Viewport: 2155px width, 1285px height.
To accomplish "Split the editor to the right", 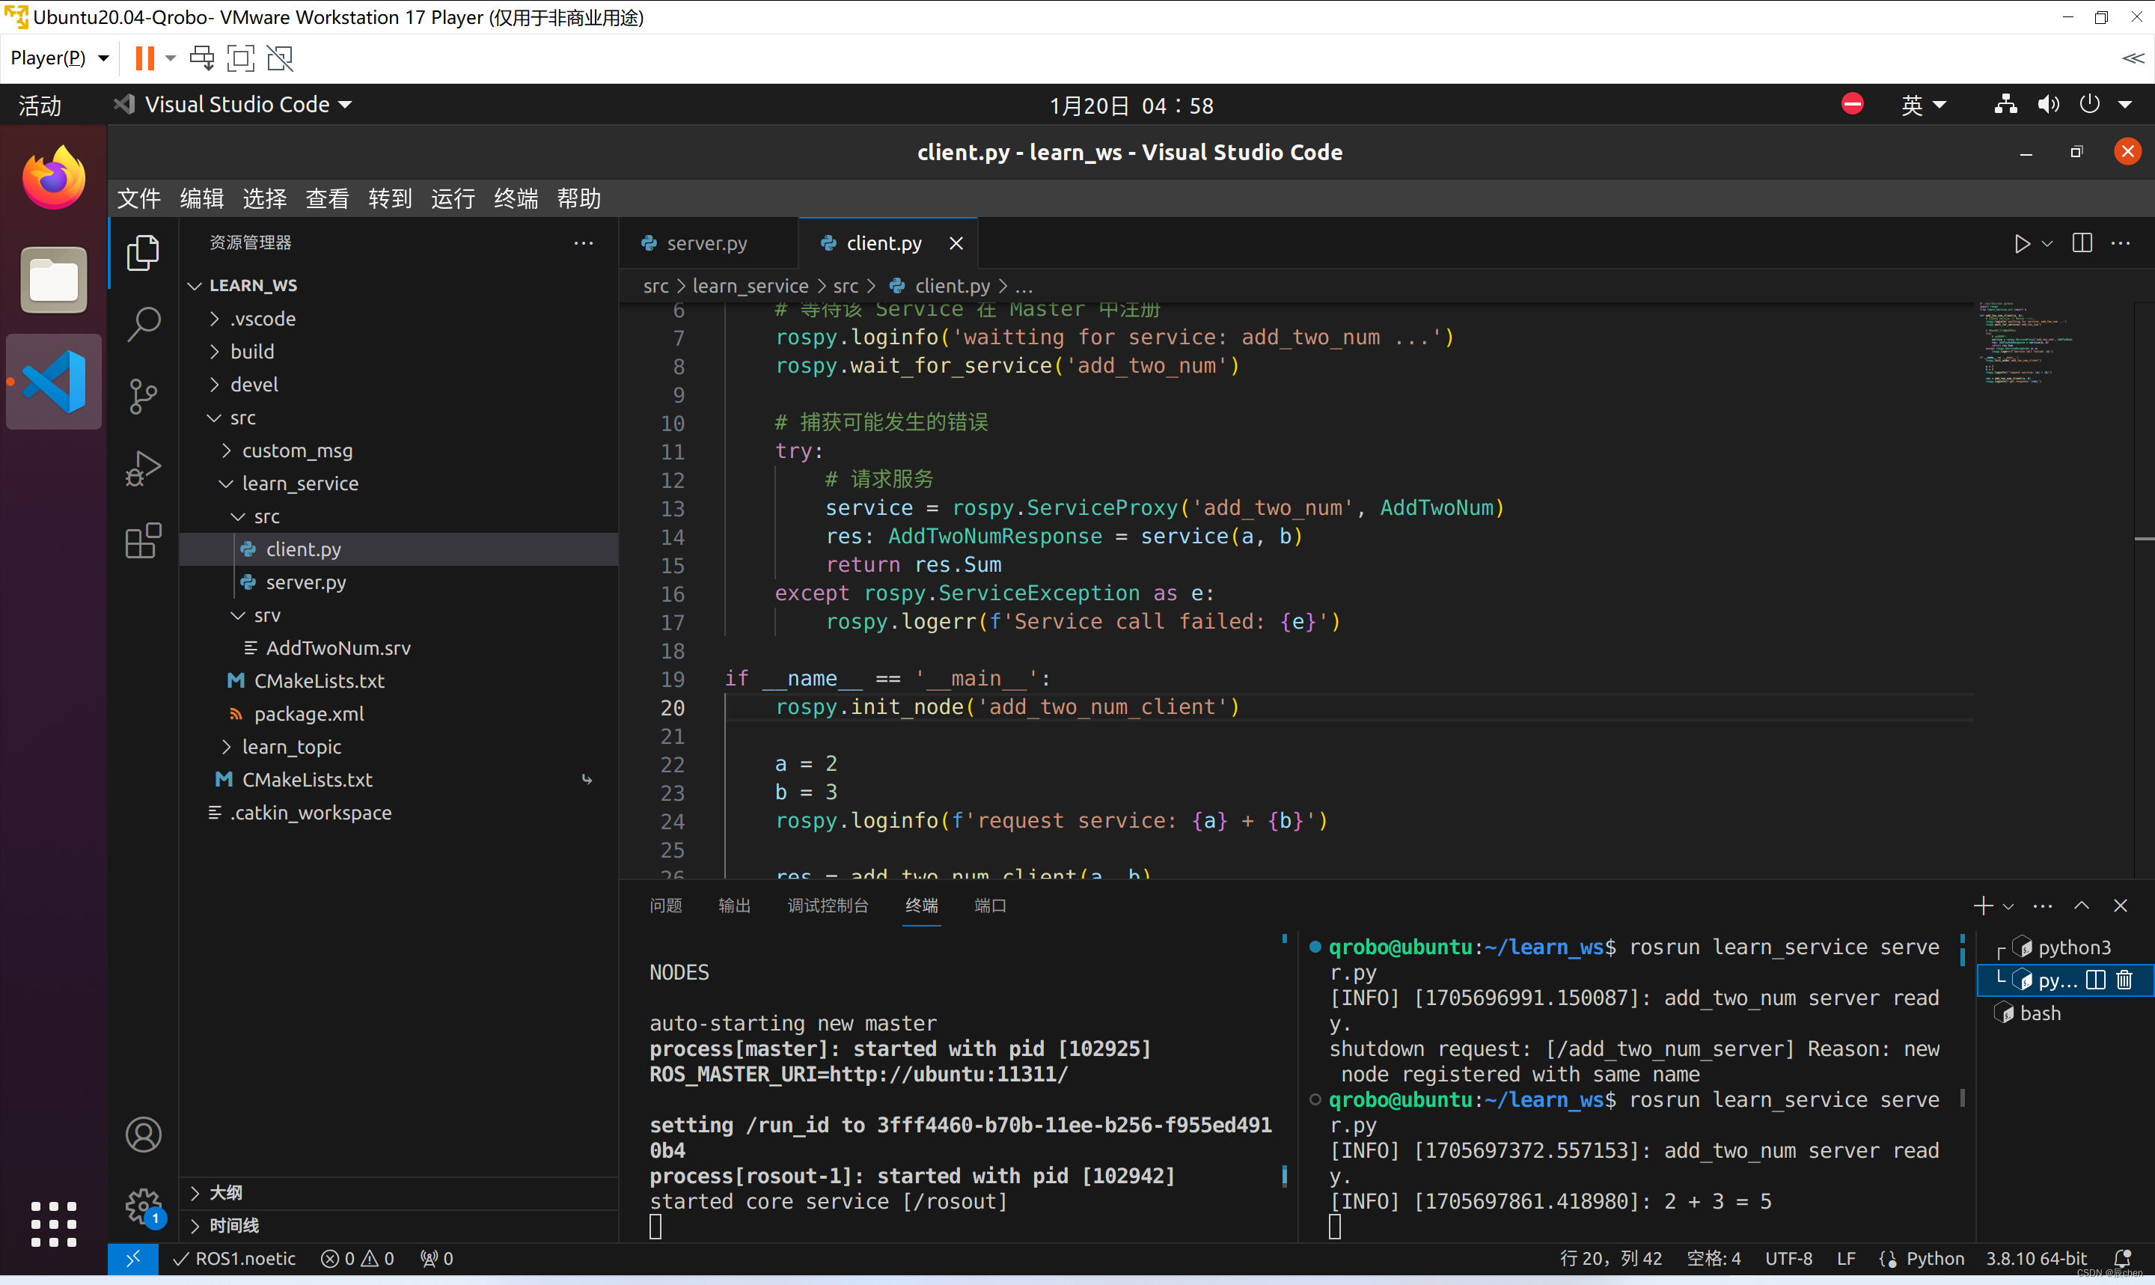I will [x=2082, y=243].
